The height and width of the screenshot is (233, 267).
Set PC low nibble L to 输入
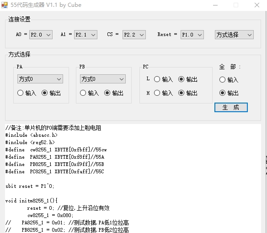163,79
